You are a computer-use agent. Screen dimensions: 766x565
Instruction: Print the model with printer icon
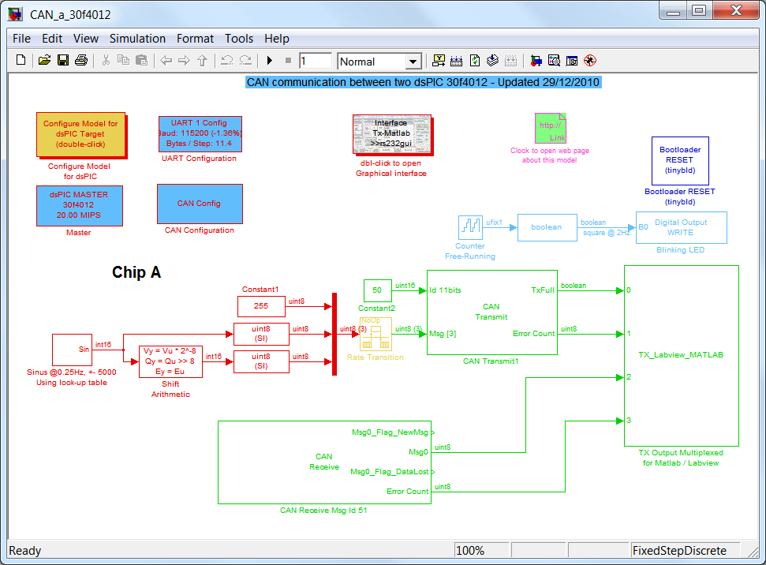pos(80,61)
